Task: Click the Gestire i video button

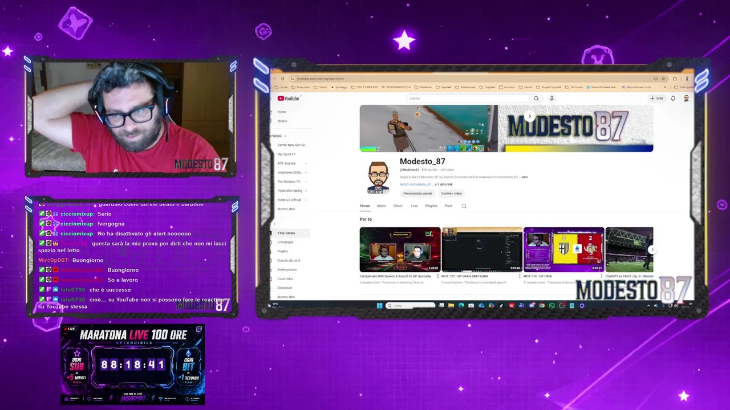Action: [x=451, y=194]
